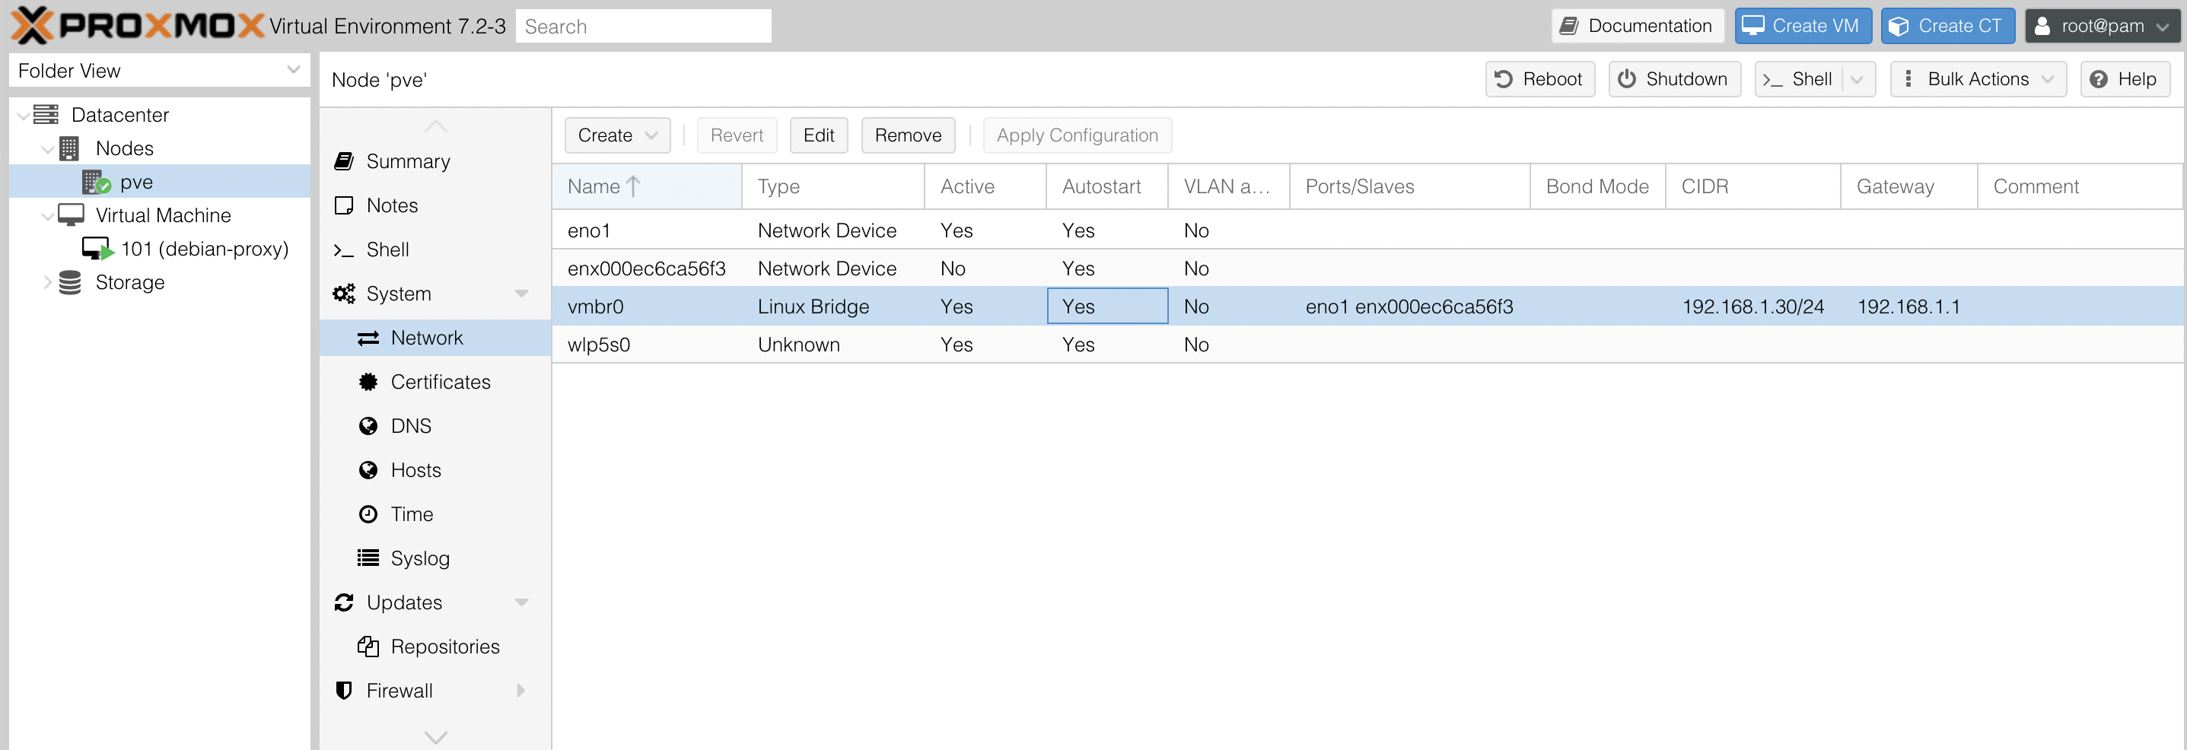Click the Time clock icon
Screen dimensions: 2187x750
tap(368, 514)
